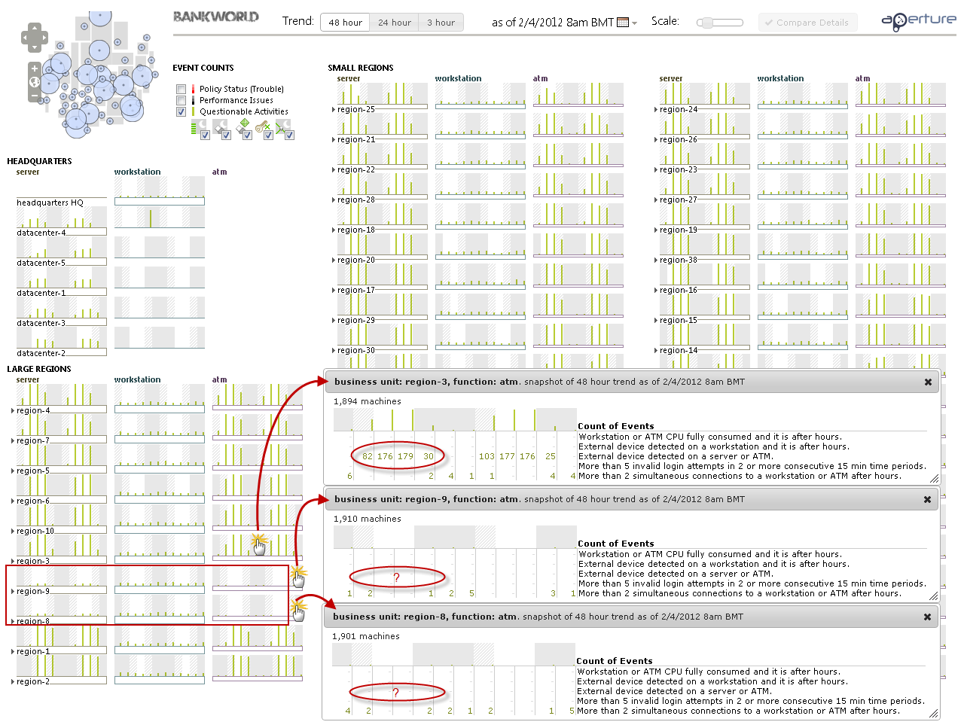Close the region-8 atm snapshot panel
Image resolution: width=964 pixels, height=725 pixels.
pos(926,617)
